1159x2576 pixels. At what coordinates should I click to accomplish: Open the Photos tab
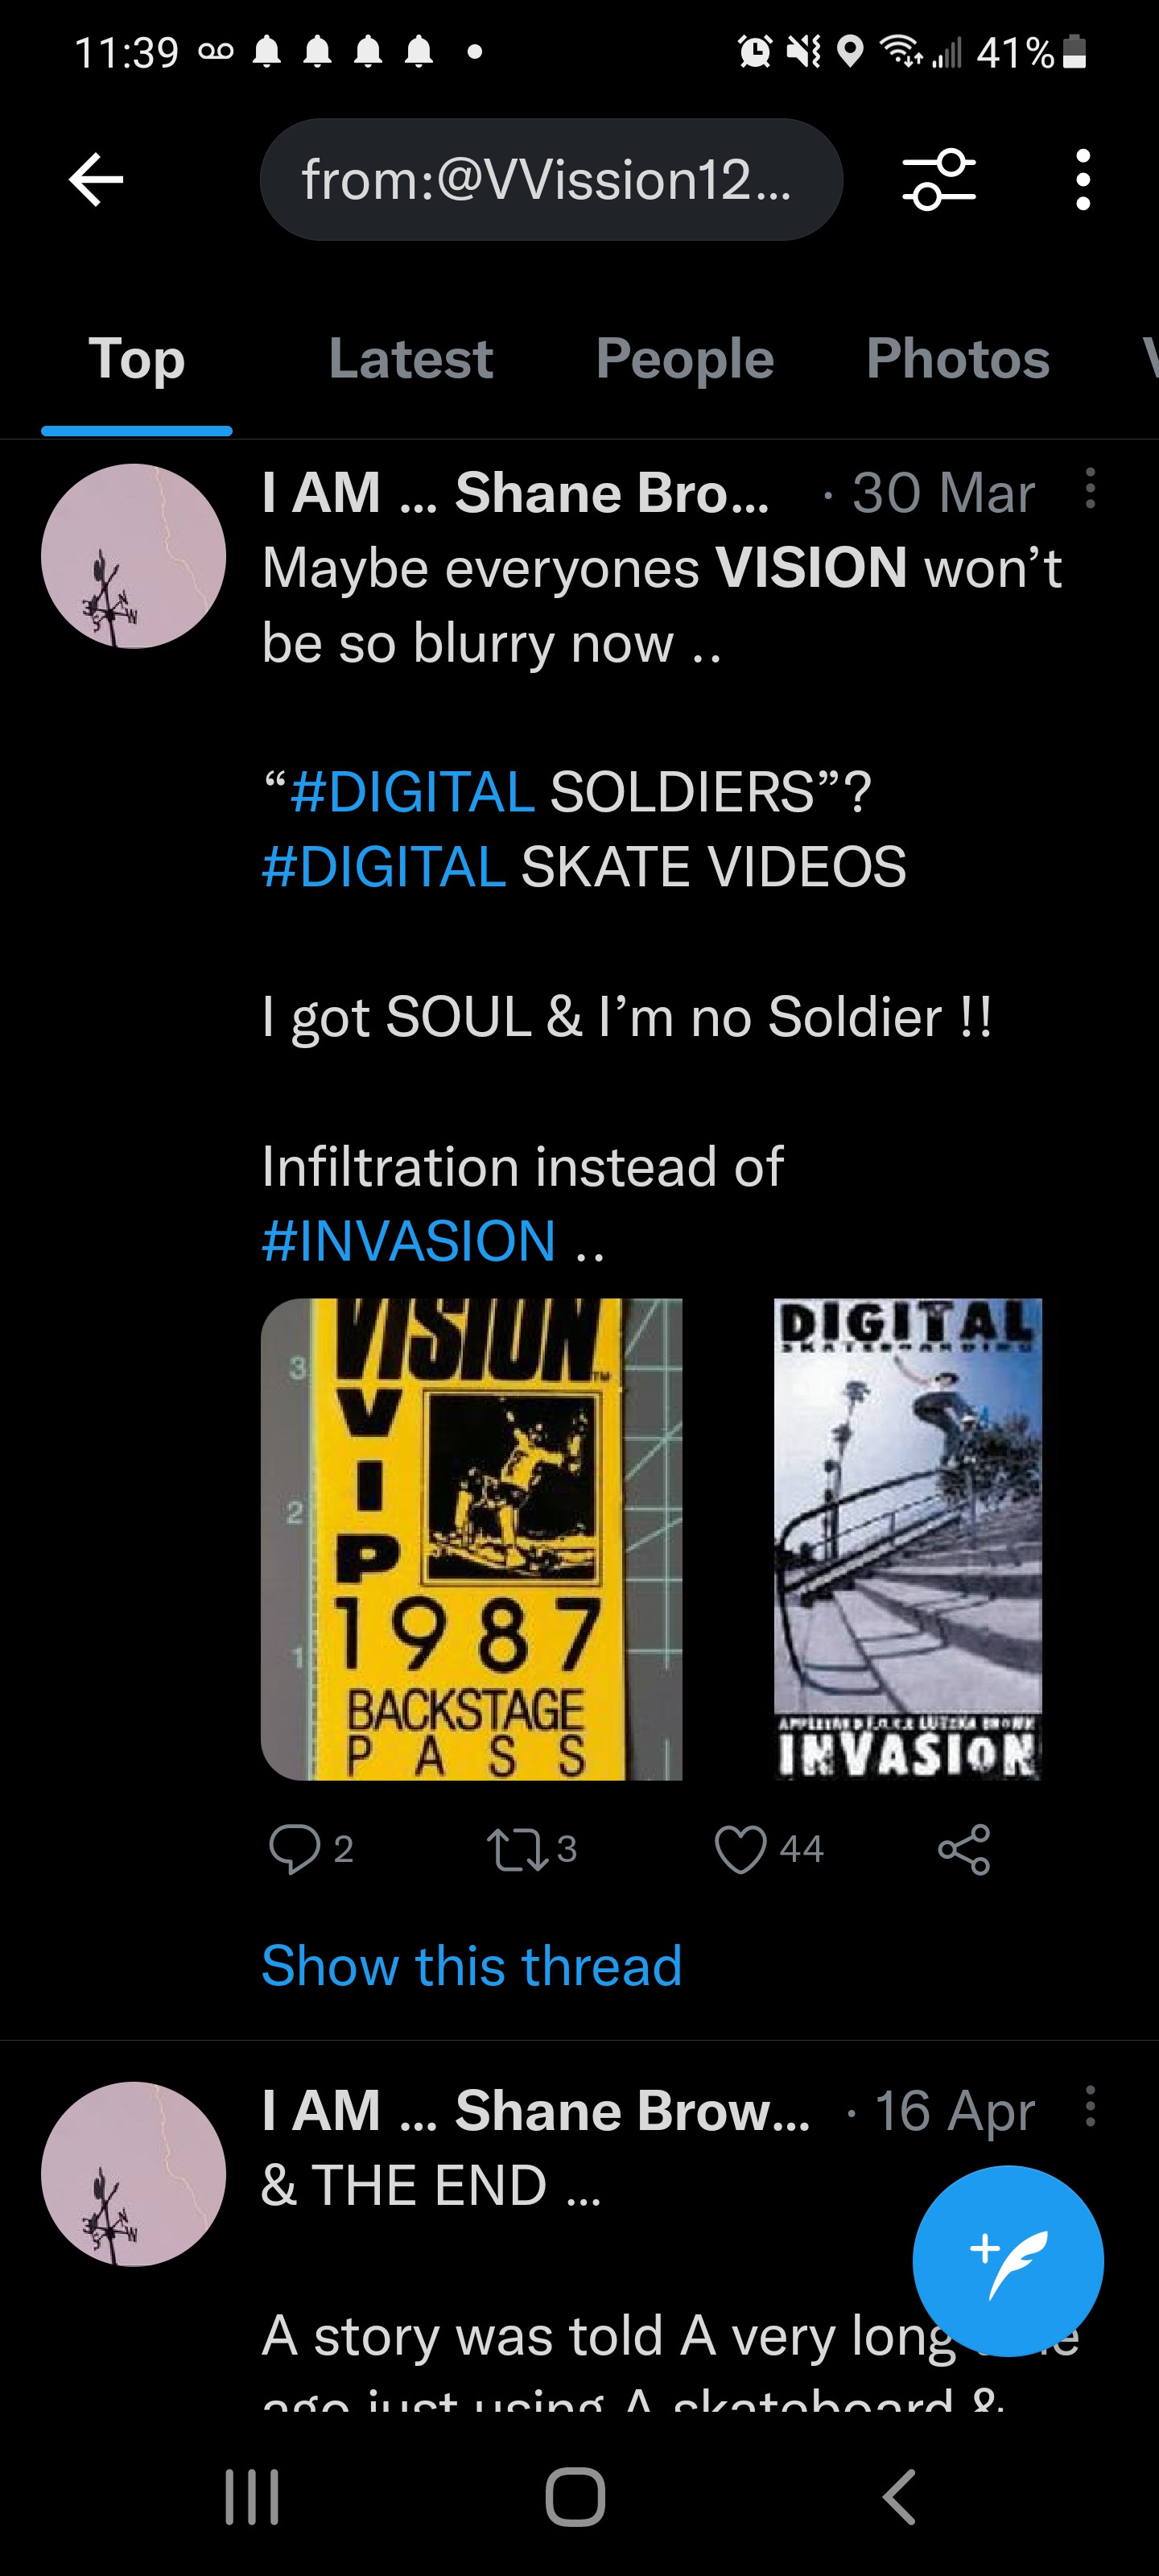pos(957,359)
